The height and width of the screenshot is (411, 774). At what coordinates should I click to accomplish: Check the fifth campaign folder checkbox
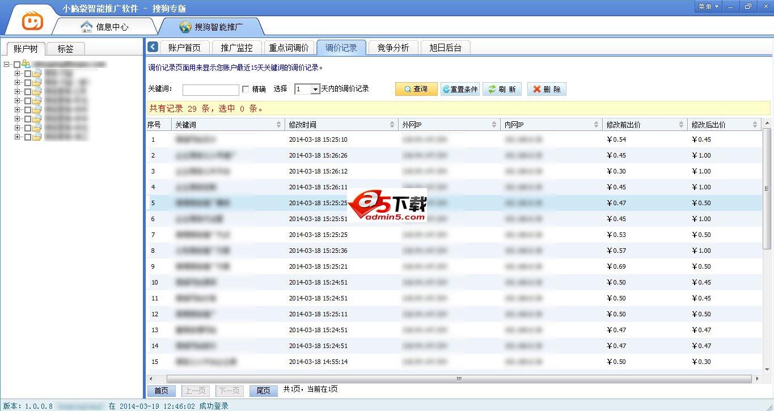(x=27, y=109)
